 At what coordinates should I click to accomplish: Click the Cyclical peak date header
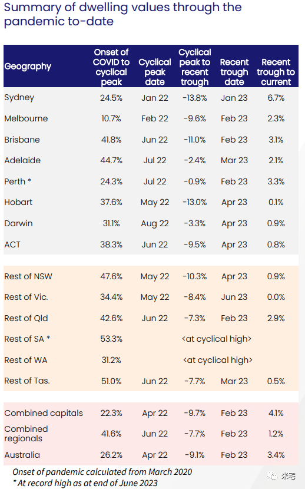[155, 72]
